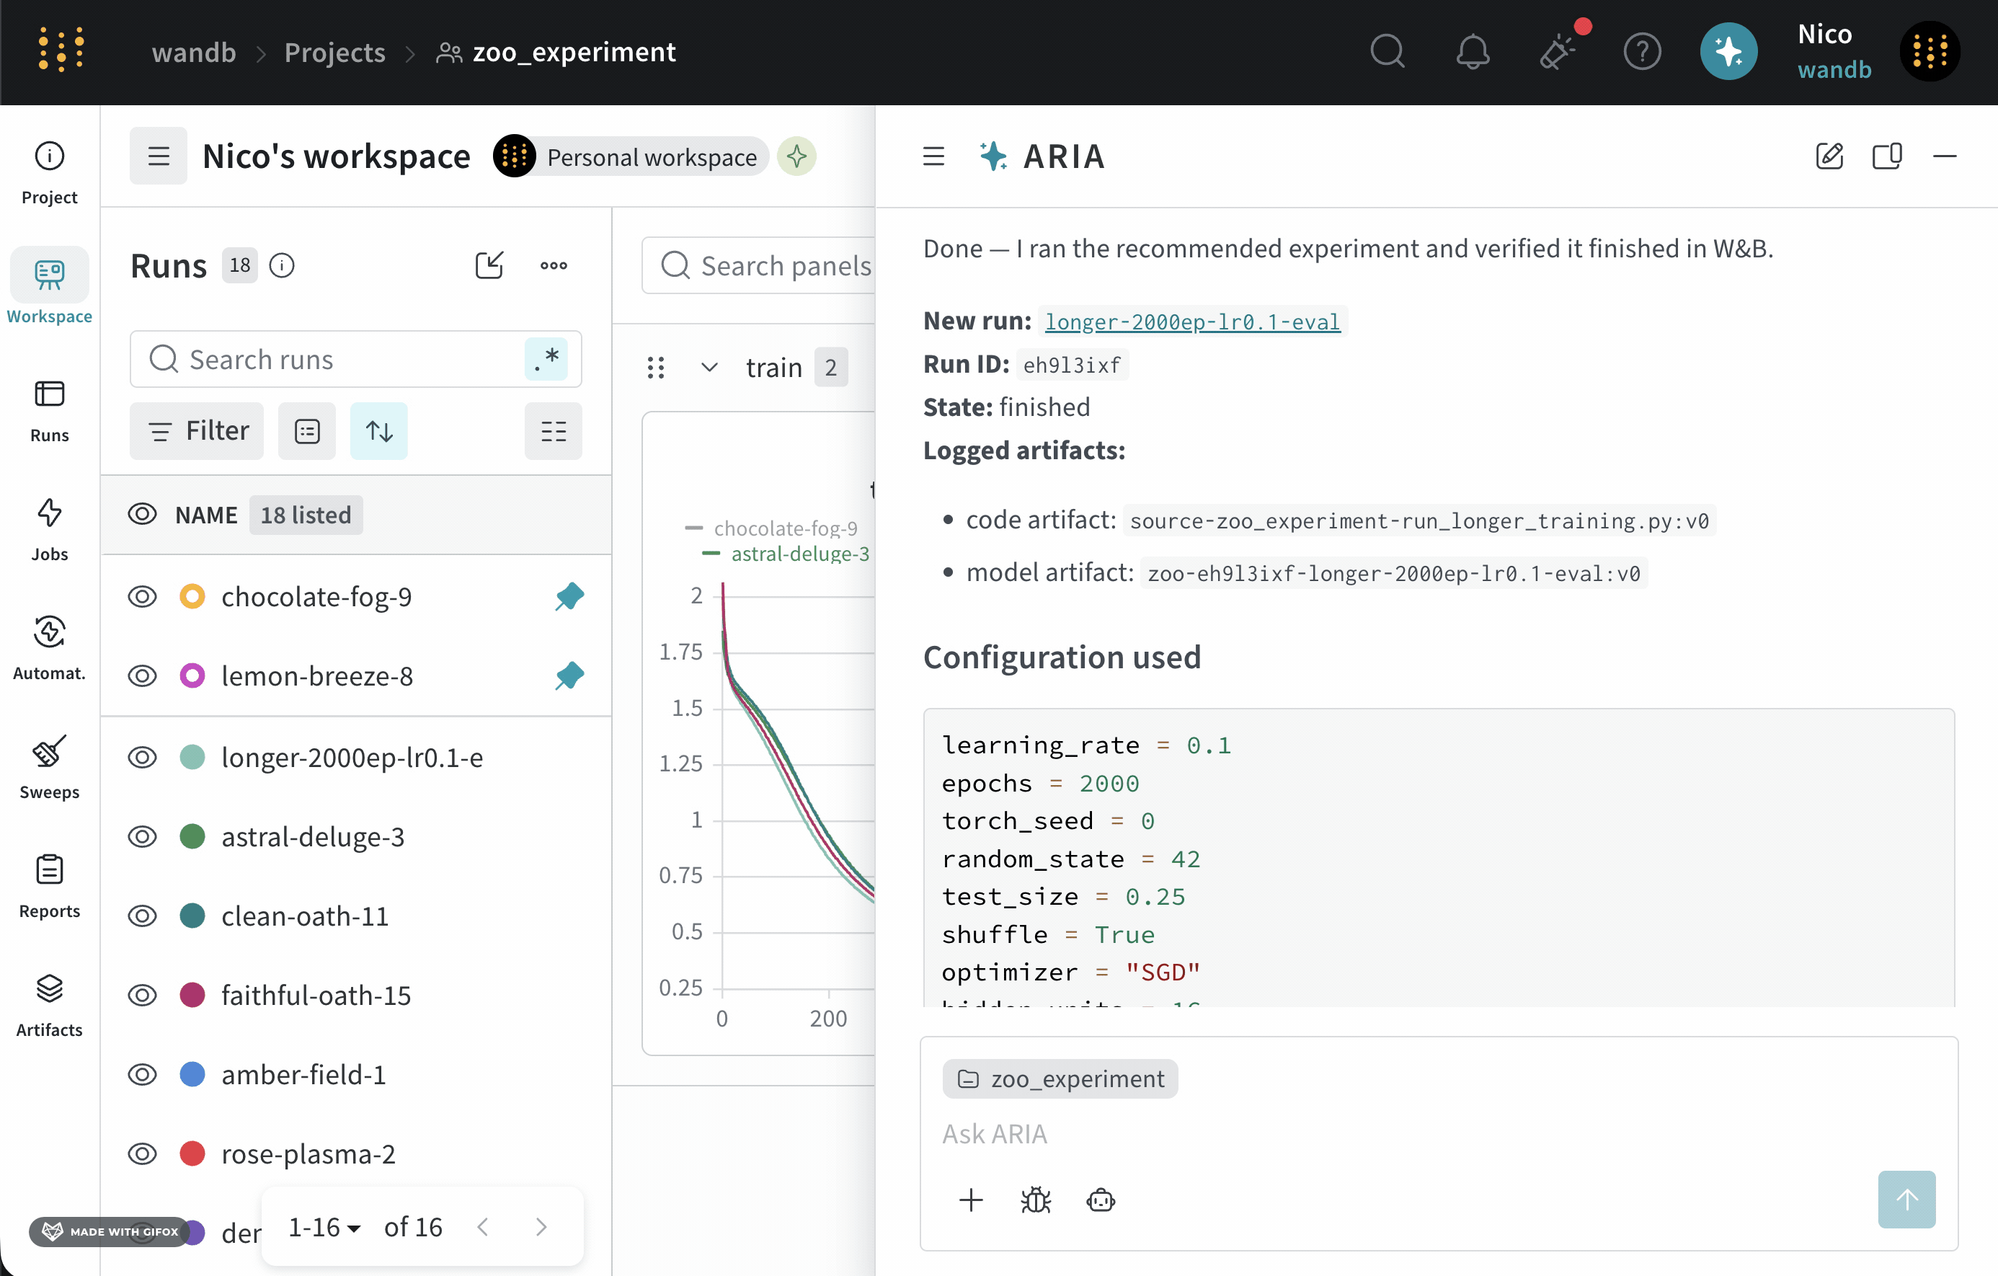Change color of chocolate-fog-9 run swatch
This screenshot has width=1998, height=1276.
tap(192, 596)
